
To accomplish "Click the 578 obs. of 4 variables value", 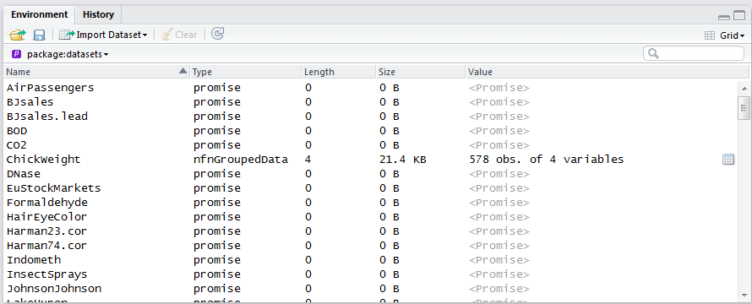I will point(547,160).
